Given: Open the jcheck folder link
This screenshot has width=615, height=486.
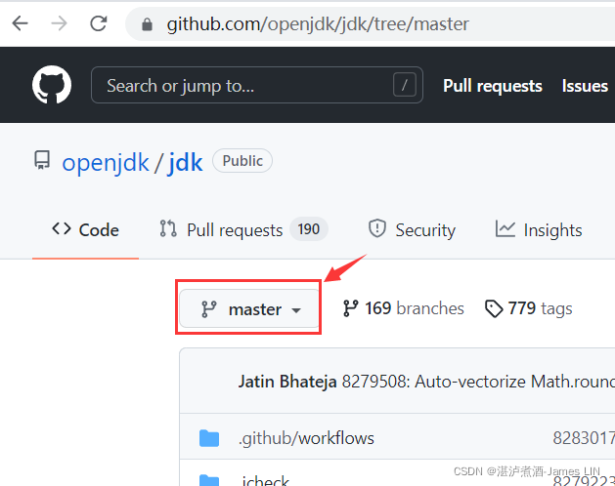Looking at the screenshot, I should point(265,481).
